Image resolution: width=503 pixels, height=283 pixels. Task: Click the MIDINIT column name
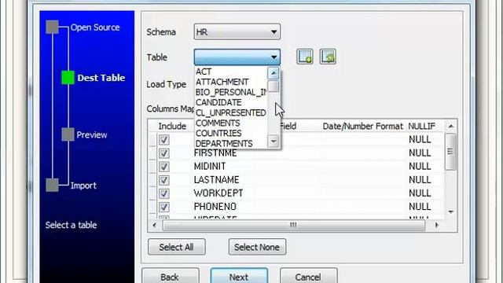click(210, 167)
